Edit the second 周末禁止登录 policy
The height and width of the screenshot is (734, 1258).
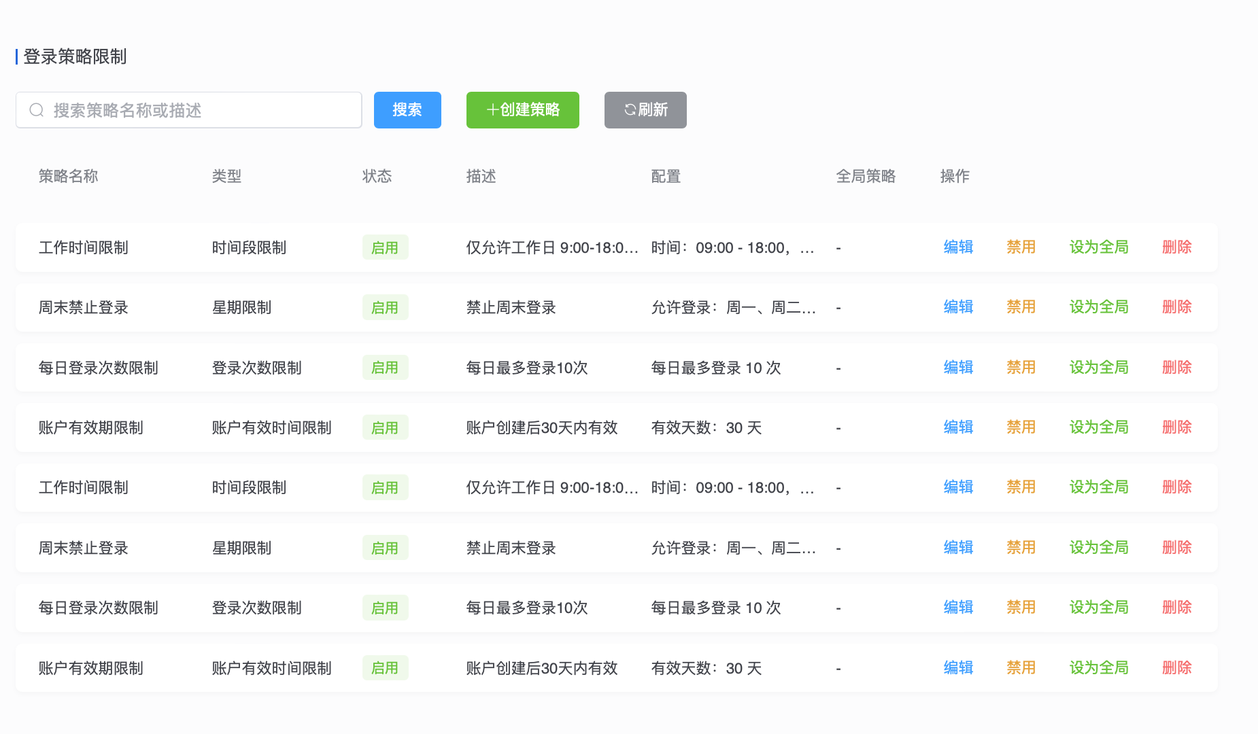(958, 548)
